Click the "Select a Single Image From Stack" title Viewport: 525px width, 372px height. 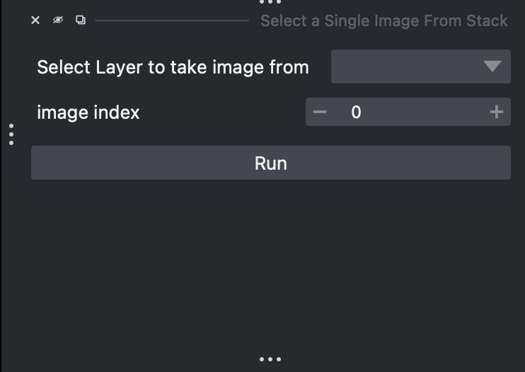383,21
